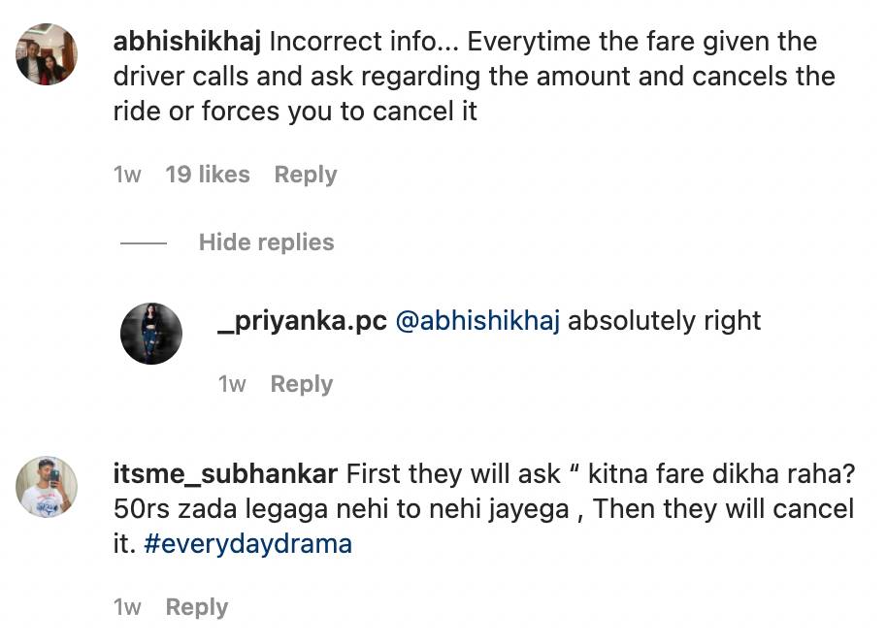Click _priyanka.pc's round avatar
The height and width of the screenshot is (644, 887).
(150, 334)
